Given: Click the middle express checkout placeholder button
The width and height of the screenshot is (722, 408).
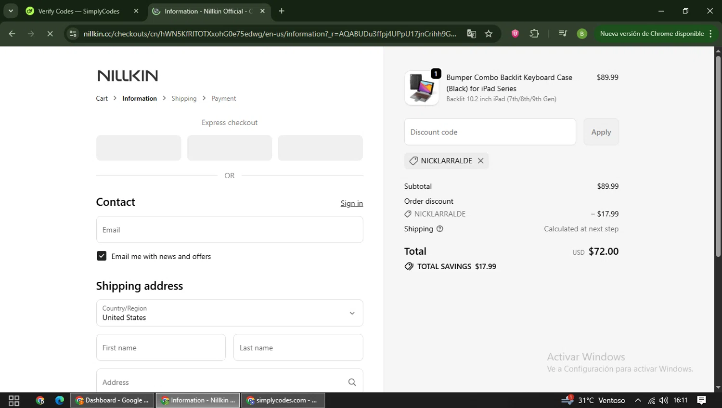Looking at the screenshot, I should click(x=230, y=148).
